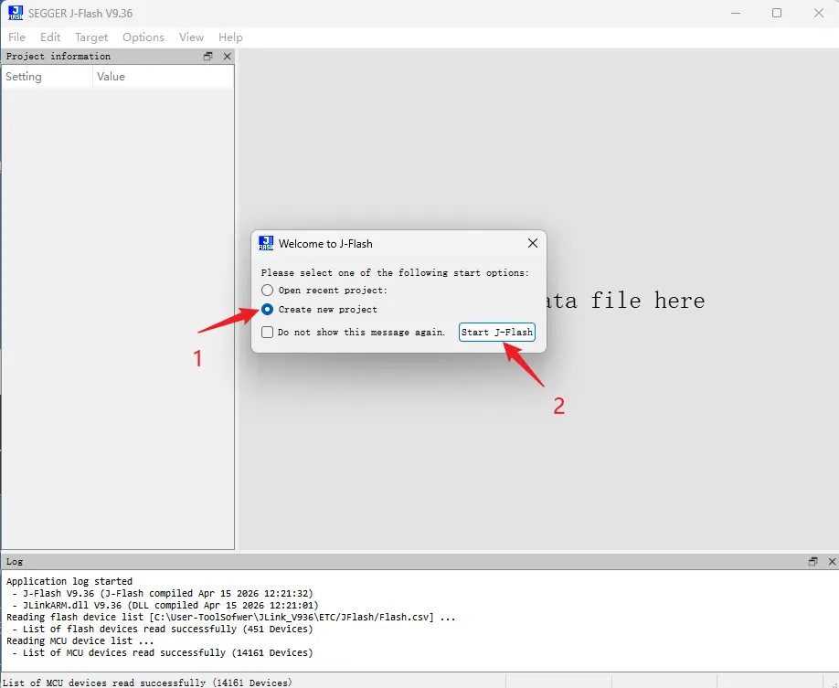This screenshot has width=839, height=688.
Task: Select the 'JLinkARM.dll V9.36' log line
Action: [165, 605]
